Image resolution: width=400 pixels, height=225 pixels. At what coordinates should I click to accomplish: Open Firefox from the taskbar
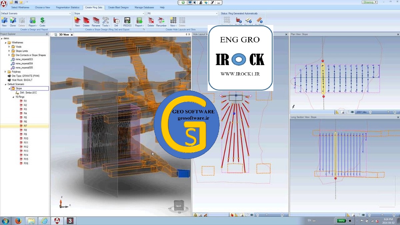18,221
